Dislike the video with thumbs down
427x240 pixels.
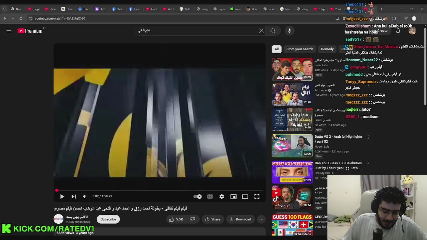(x=192, y=219)
